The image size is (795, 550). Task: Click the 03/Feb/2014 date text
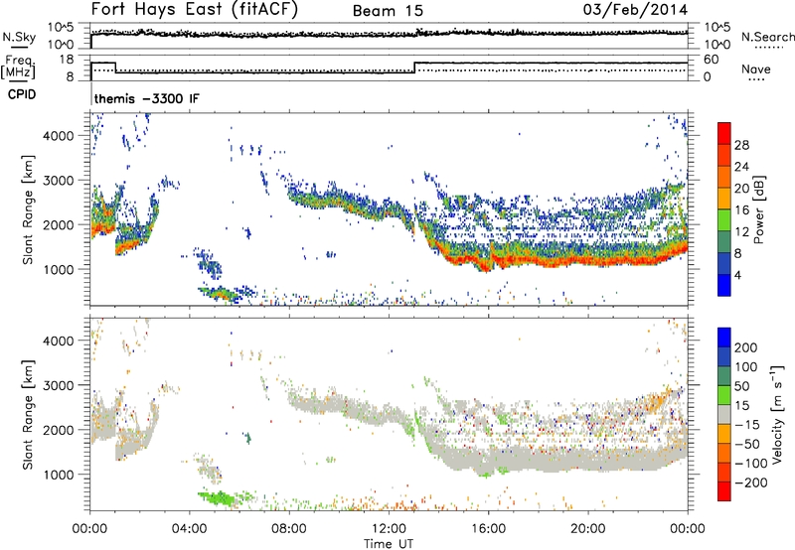coord(635,10)
